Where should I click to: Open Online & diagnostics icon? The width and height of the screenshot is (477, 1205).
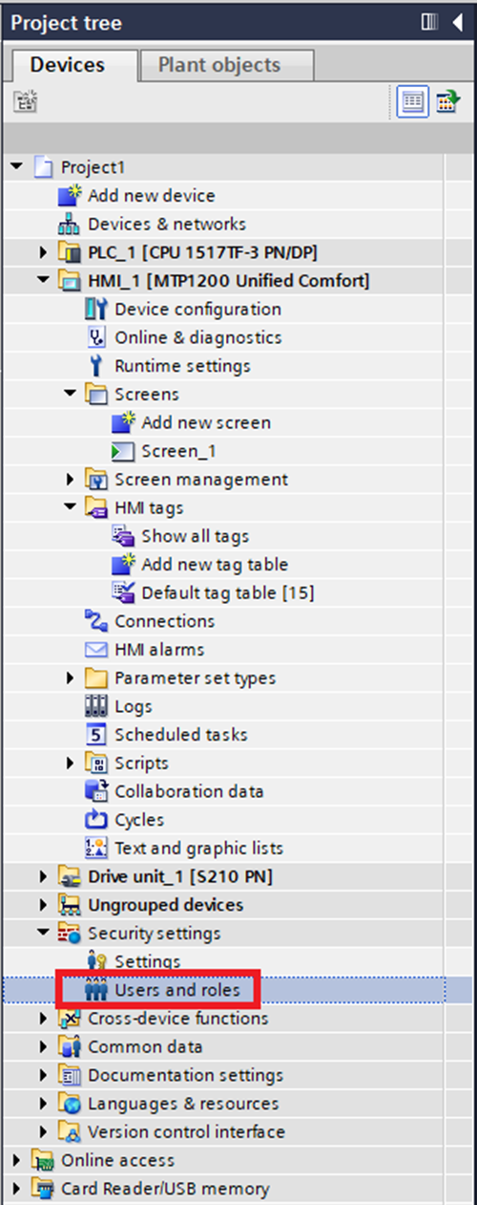tap(97, 337)
